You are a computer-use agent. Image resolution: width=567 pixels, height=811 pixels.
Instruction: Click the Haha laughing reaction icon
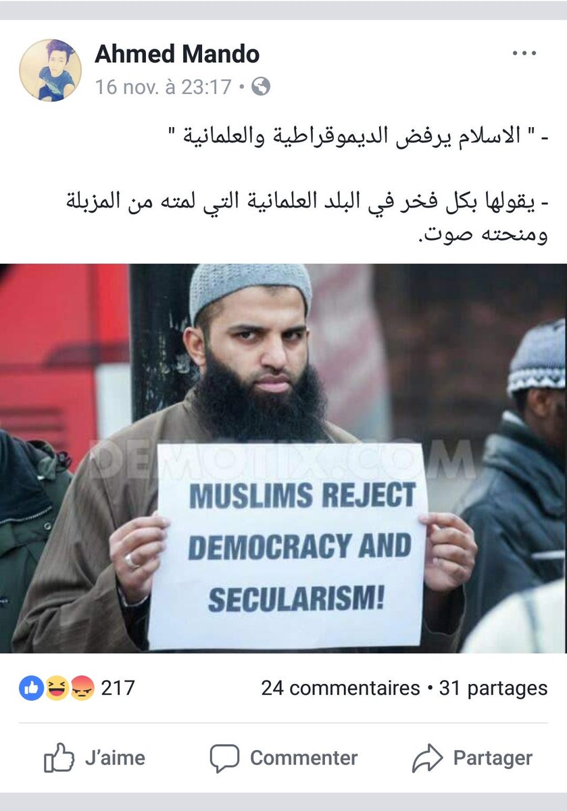[57, 689]
